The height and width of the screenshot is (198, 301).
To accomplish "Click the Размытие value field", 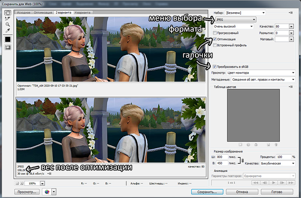I will pos(281,33).
